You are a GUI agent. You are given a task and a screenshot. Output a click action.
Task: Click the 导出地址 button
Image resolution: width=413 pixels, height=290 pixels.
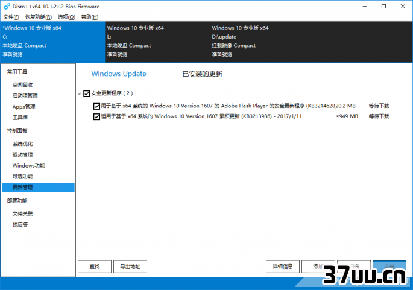point(130,266)
